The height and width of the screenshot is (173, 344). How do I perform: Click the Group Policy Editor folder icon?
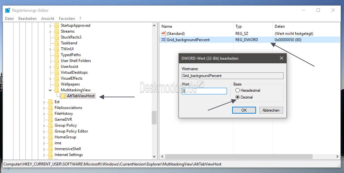[x=50, y=131]
